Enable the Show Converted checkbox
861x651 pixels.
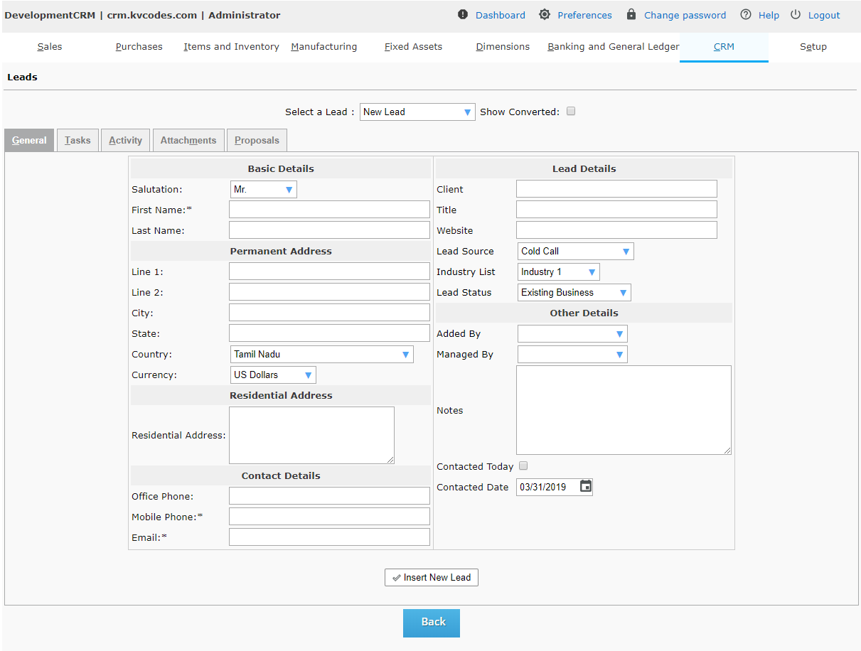(x=571, y=112)
